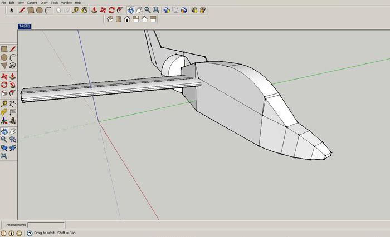The image size is (390, 237).
Task: Open Get Models from 3D Warehouse
Action: [194, 11]
